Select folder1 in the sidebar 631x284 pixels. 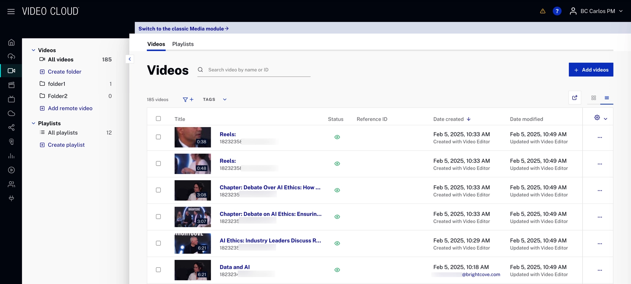57,84
